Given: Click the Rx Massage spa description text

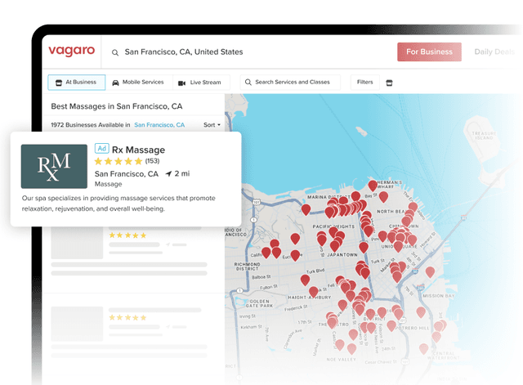Looking at the screenshot, I should pyautogui.click(x=118, y=204).
